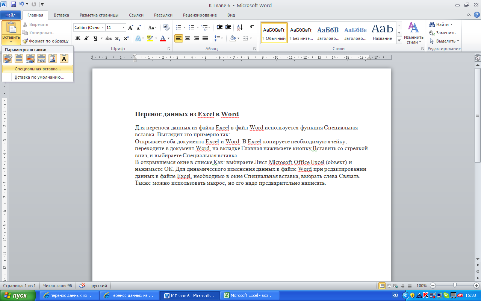Sort text with the А-Я icon
481x301 pixels.
pyautogui.click(x=240, y=27)
